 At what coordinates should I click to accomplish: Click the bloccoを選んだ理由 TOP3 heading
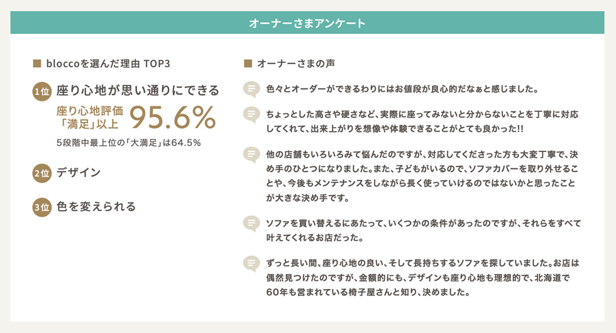[x=108, y=63]
